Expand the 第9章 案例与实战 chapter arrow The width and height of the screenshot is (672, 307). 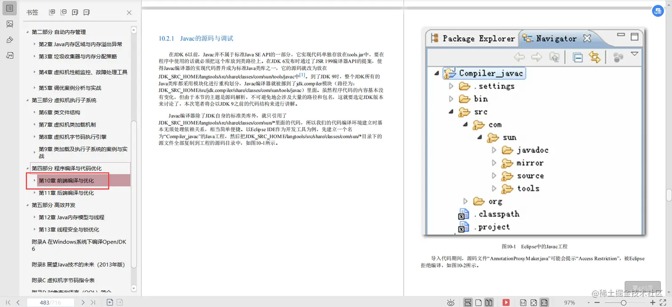pyautogui.click(x=35, y=152)
